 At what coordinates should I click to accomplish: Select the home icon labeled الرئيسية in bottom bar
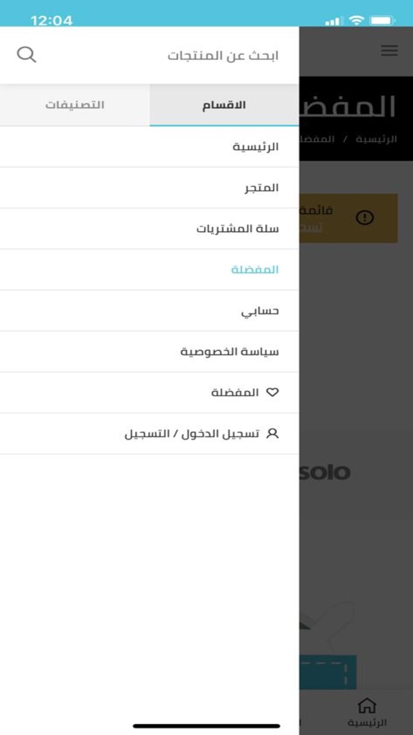368,709
